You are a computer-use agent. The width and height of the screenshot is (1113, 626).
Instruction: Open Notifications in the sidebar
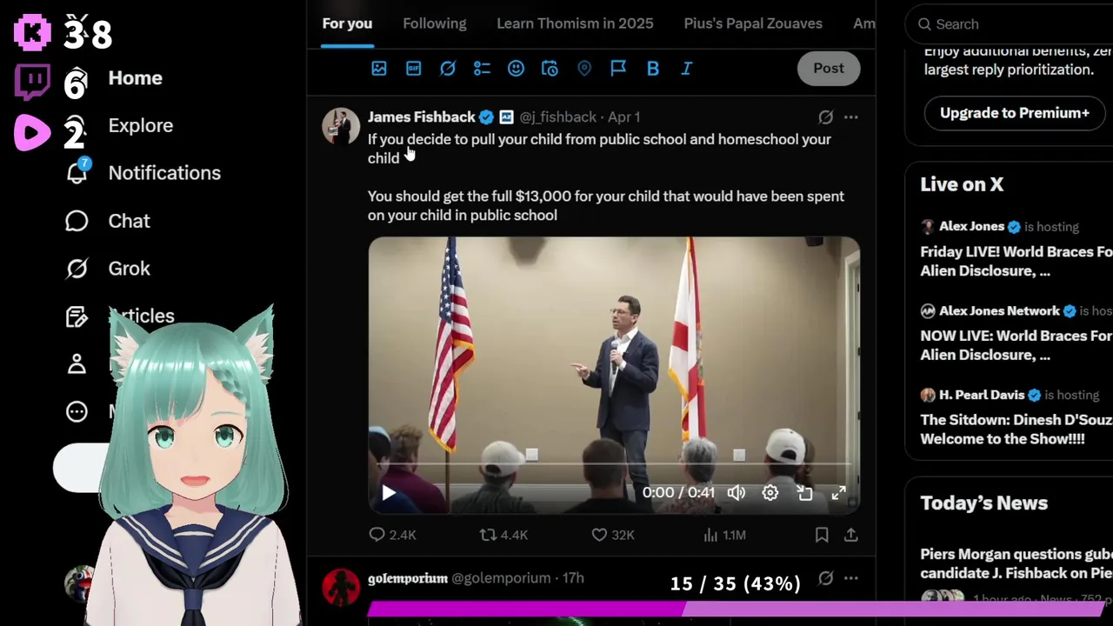(143, 173)
